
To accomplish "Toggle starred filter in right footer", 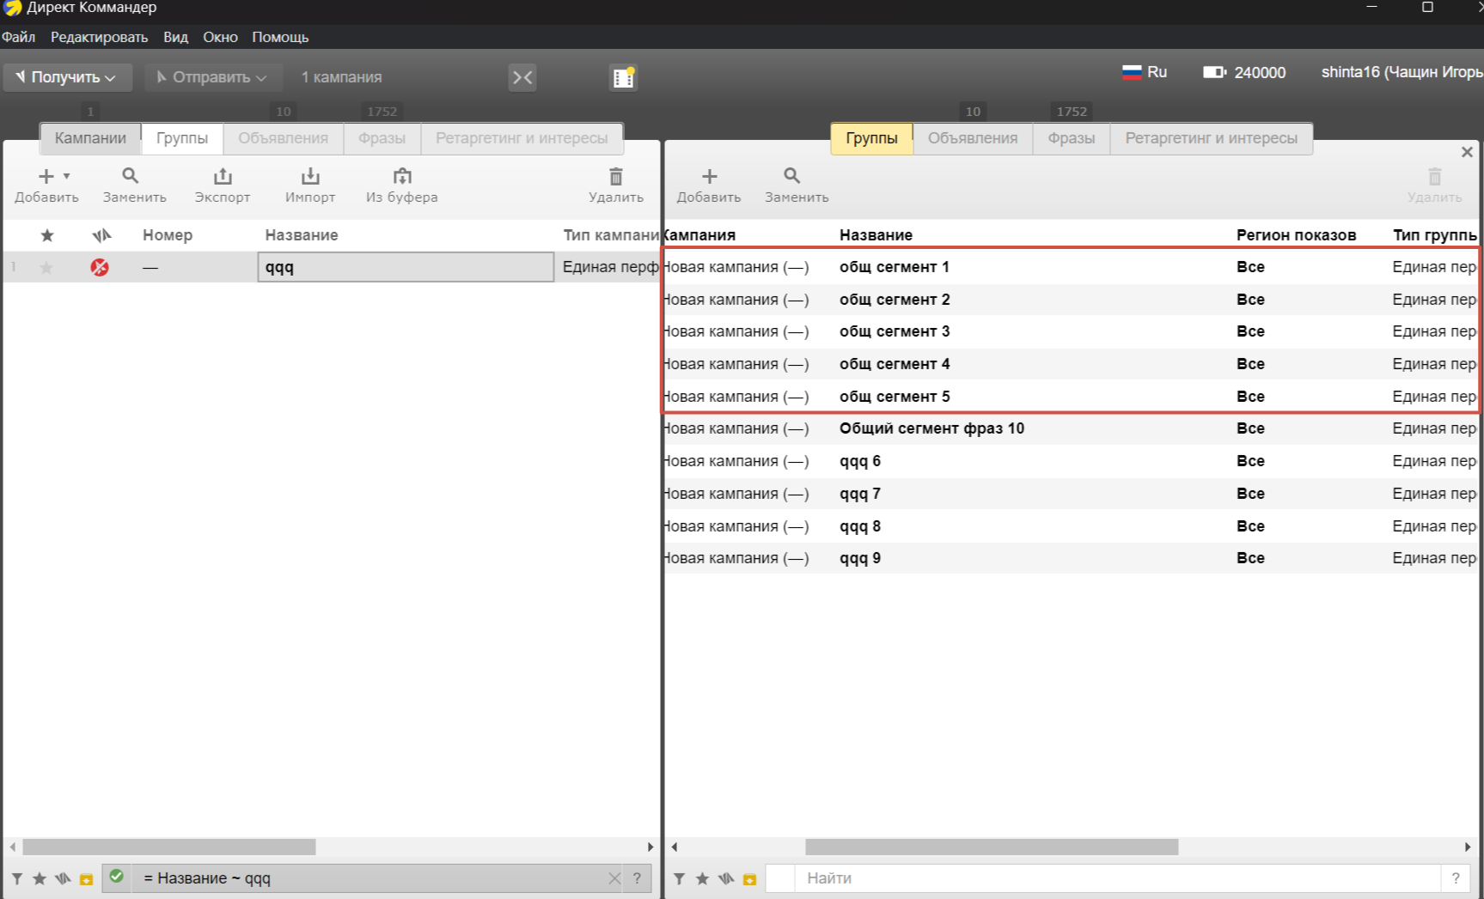I will pos(702,878).
